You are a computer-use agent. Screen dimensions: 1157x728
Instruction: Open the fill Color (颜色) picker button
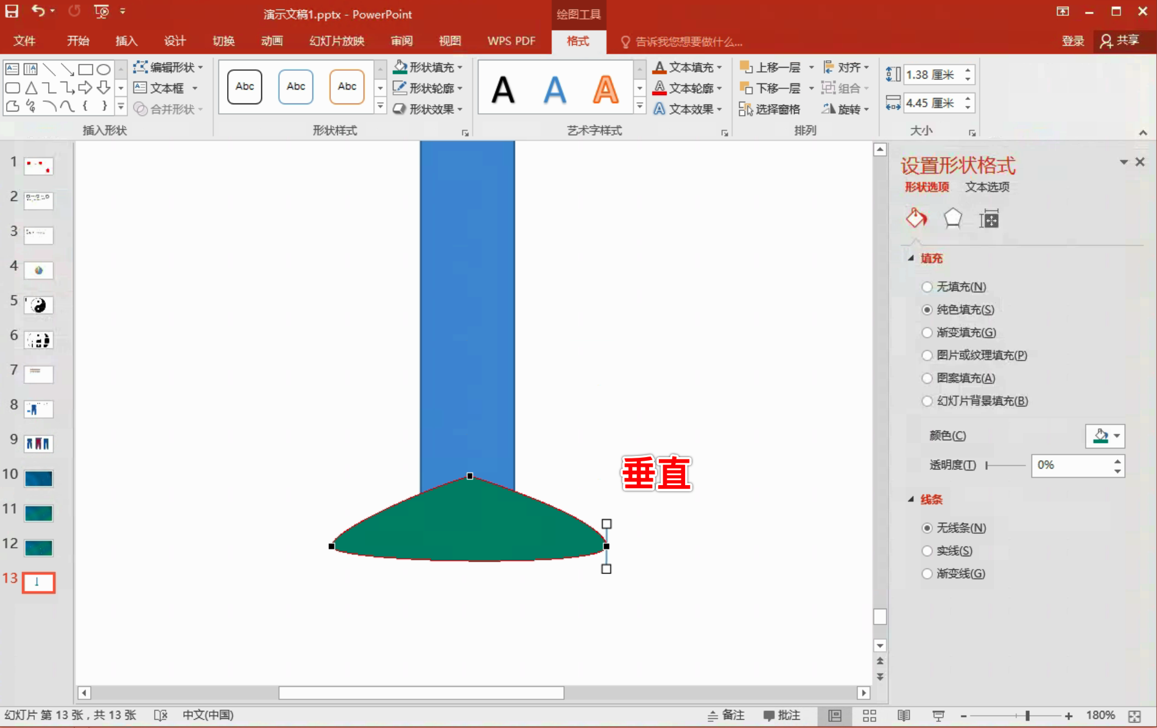(x=1105, y=436)
